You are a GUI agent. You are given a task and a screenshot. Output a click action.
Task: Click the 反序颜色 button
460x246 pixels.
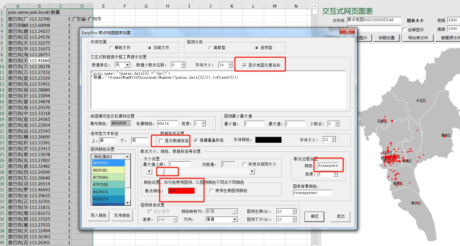click(x=122, y=216)
